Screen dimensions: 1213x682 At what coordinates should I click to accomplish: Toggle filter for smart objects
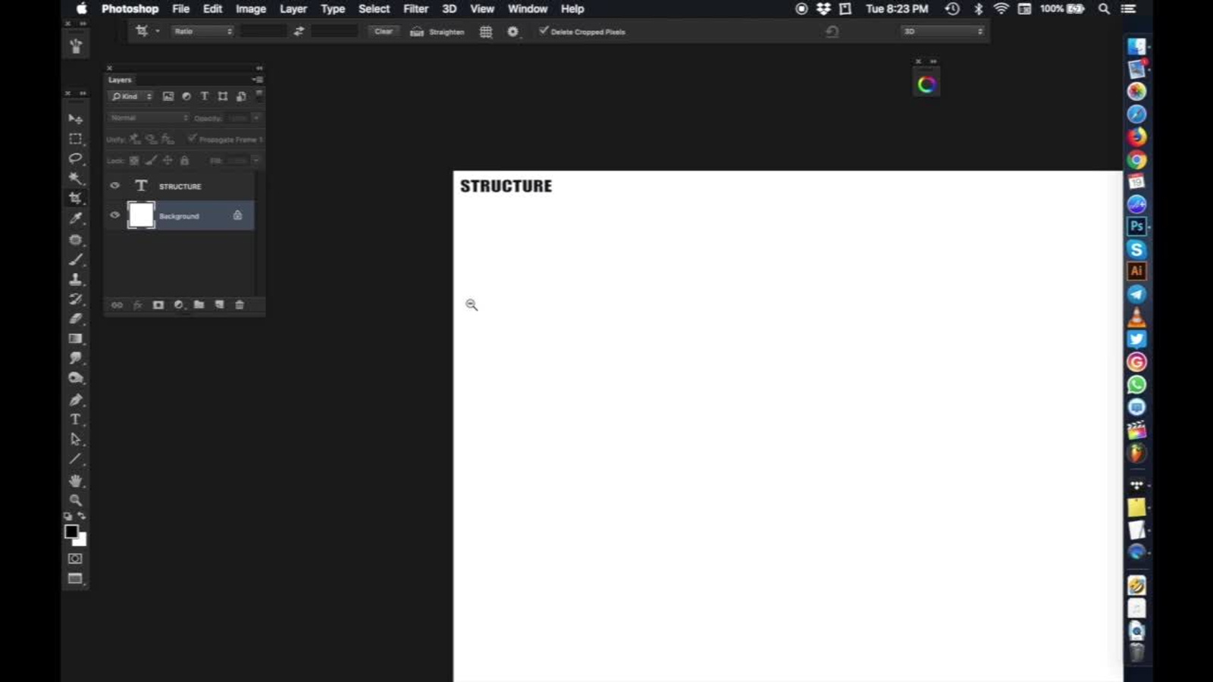pyautogui.click(x=241, y=96)
